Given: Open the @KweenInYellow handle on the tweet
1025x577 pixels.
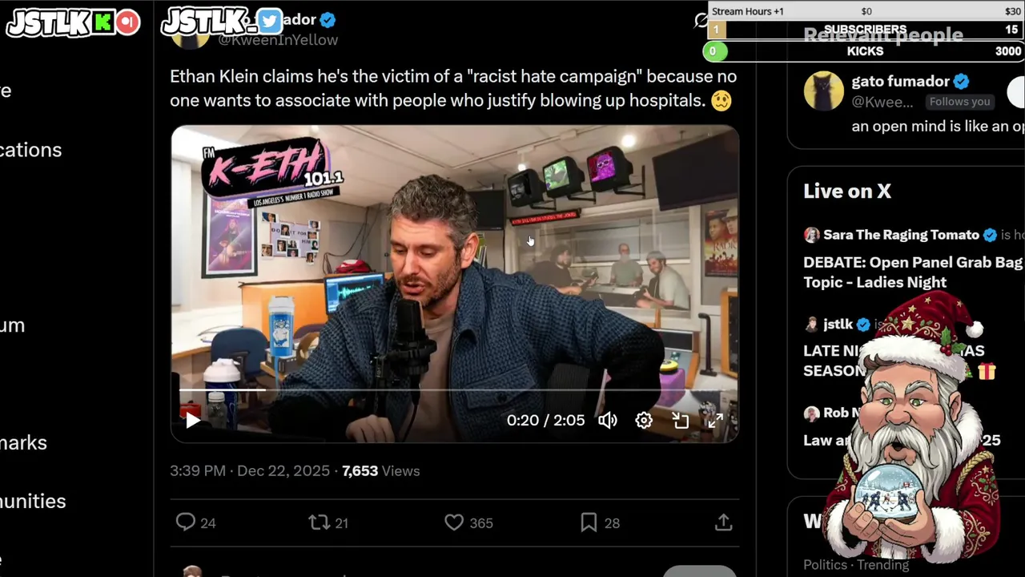Looking at the screenshot, I should point(278,39).
